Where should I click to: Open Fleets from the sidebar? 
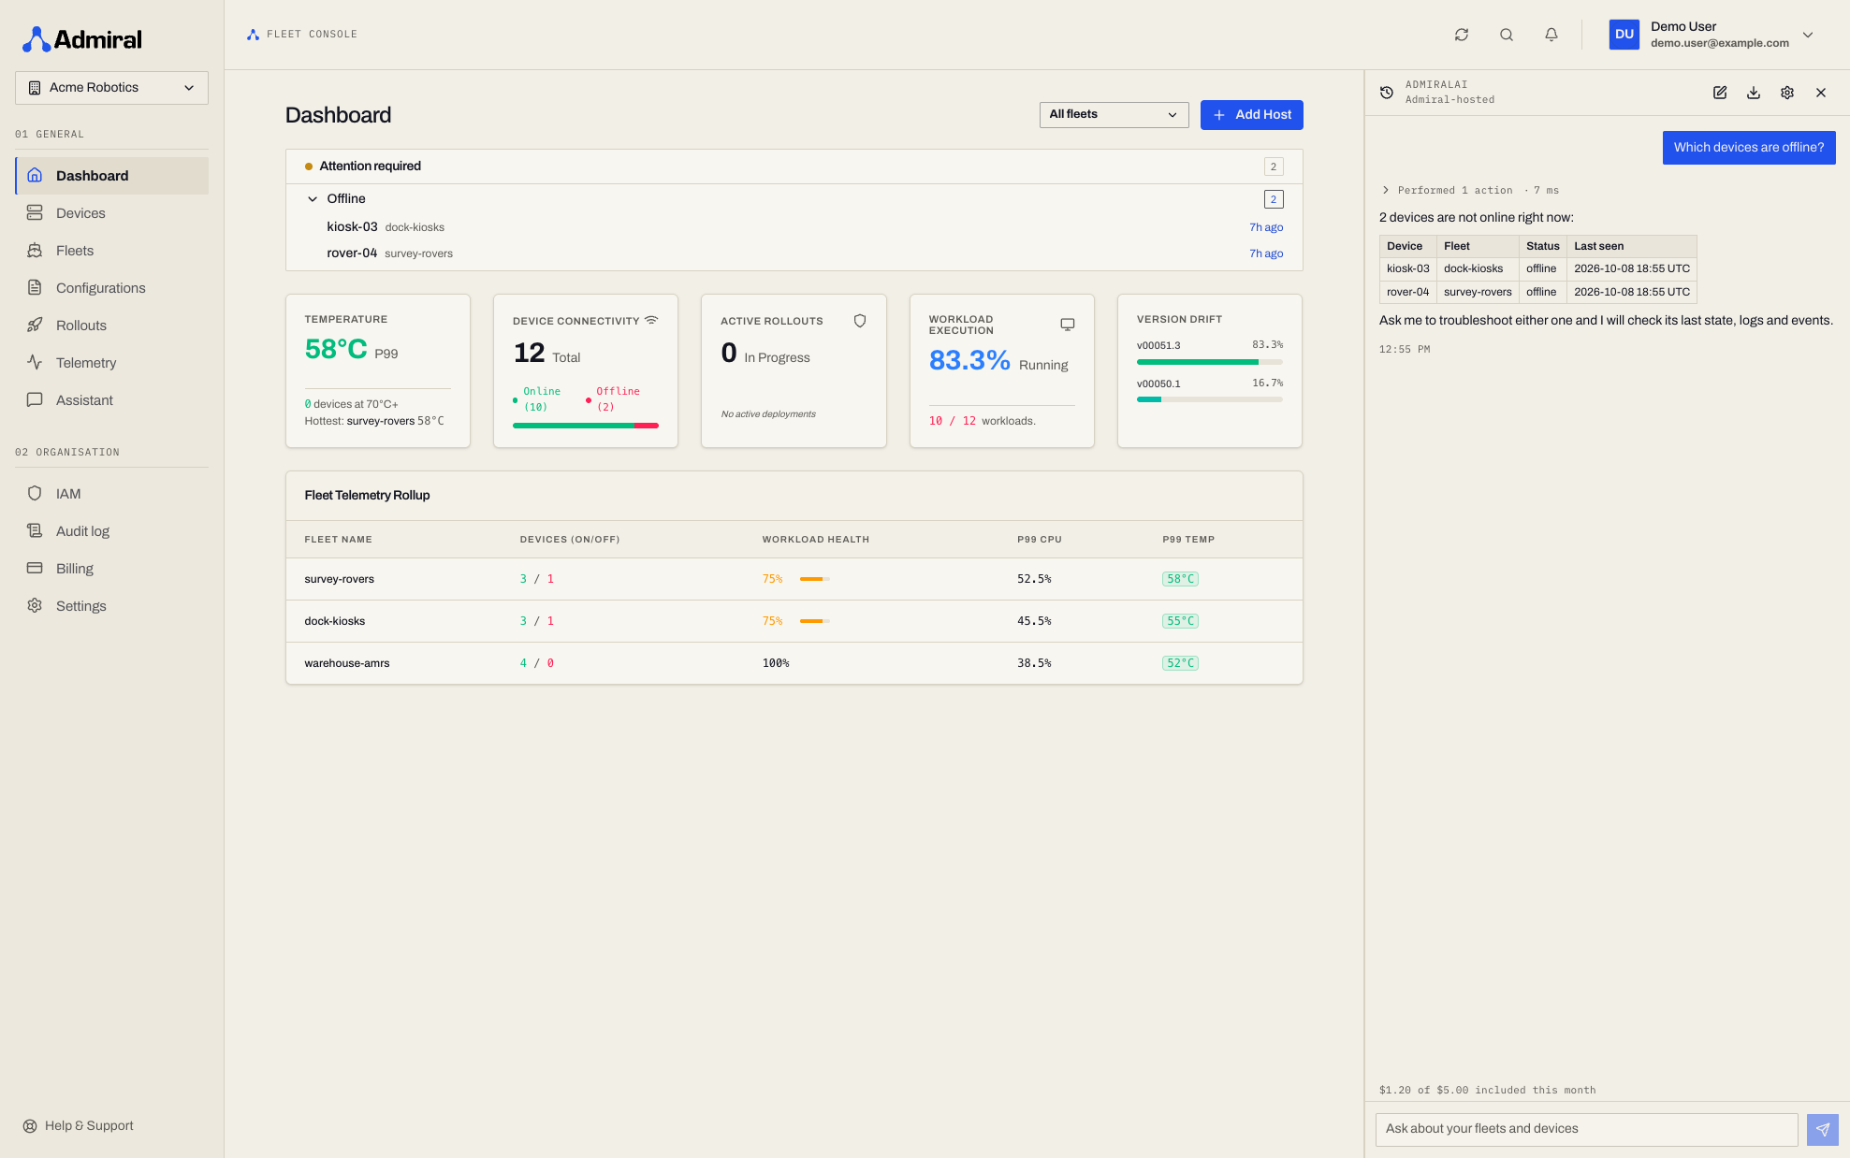click(x=111, y=251)
